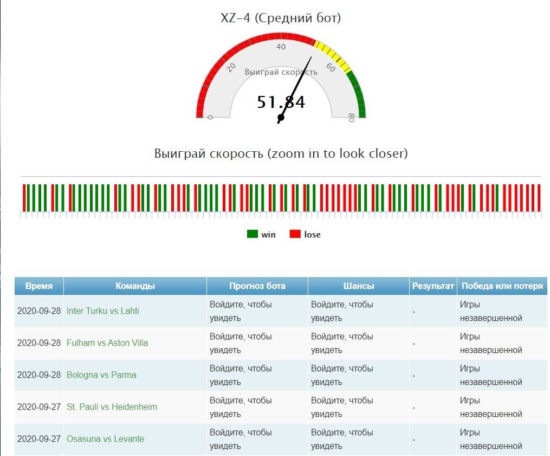Toggle the lose series legend label
The image size is (550, 456).
312,234
